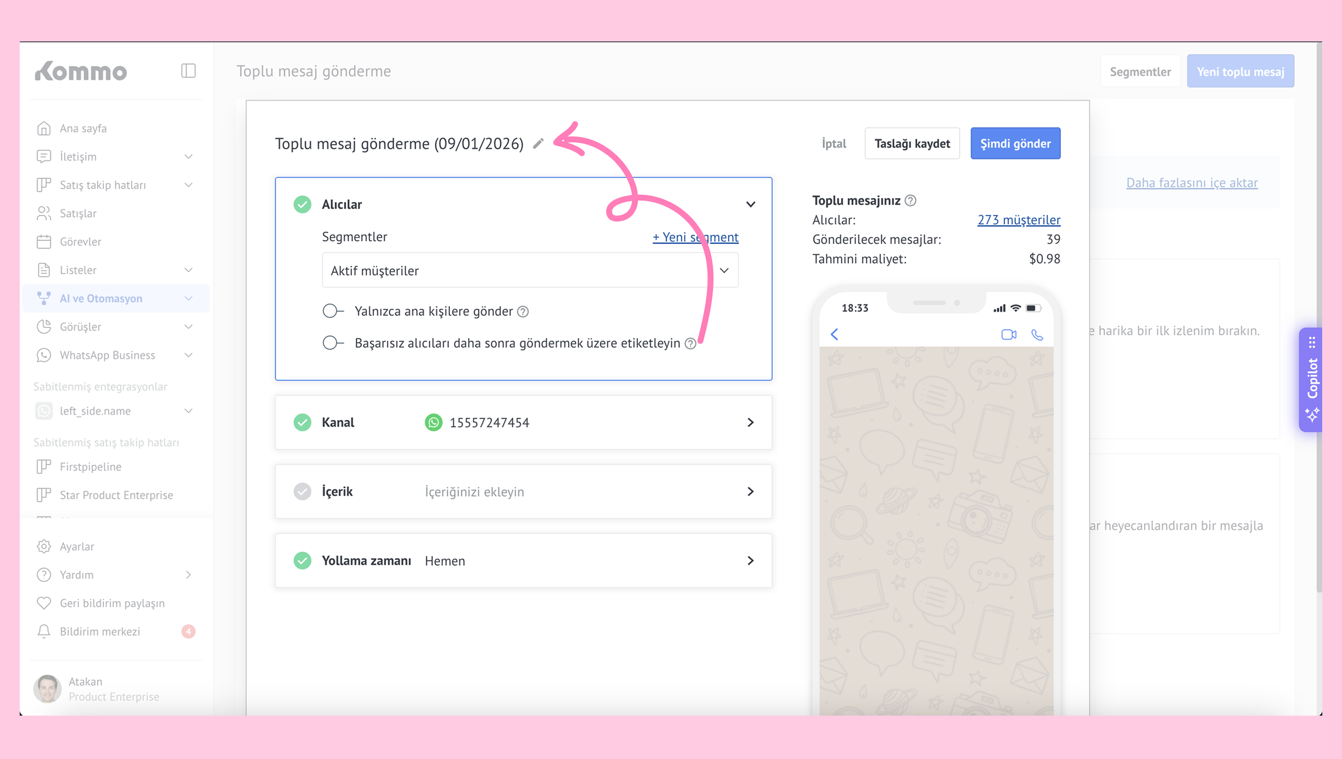The image size is (1342, 759).
Task: Open the Aktif müşteriler segment dropdown
Action: (529, 271)
